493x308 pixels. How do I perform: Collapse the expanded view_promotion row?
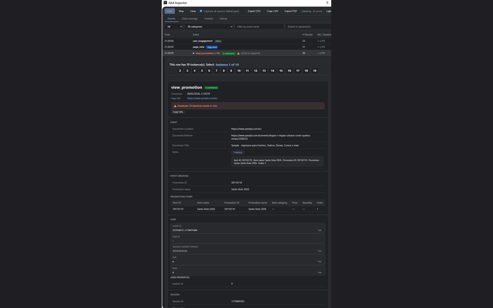(x=194, y=54)
